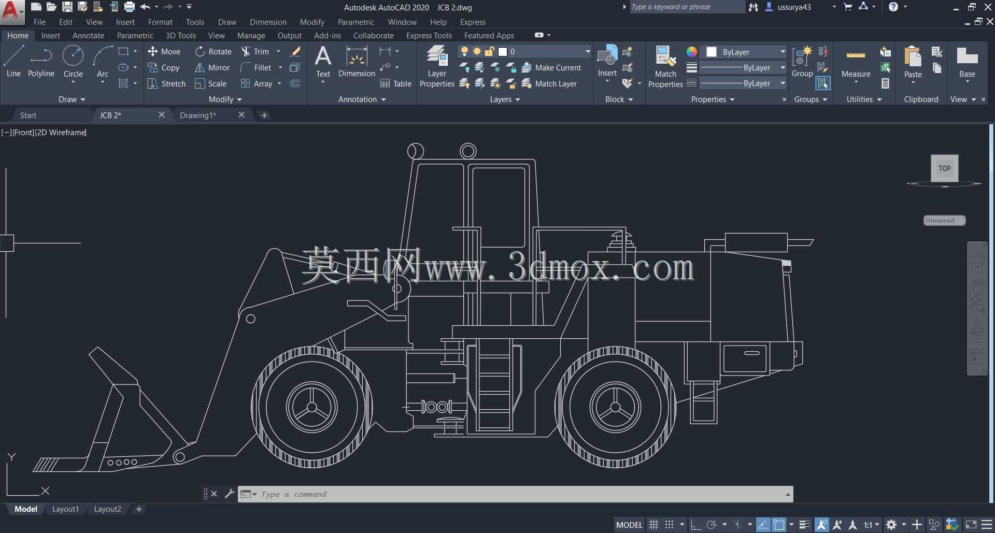Expand the Modify panel options
Image resolution: width=995 pixels, height=533 pixels.
225,99
